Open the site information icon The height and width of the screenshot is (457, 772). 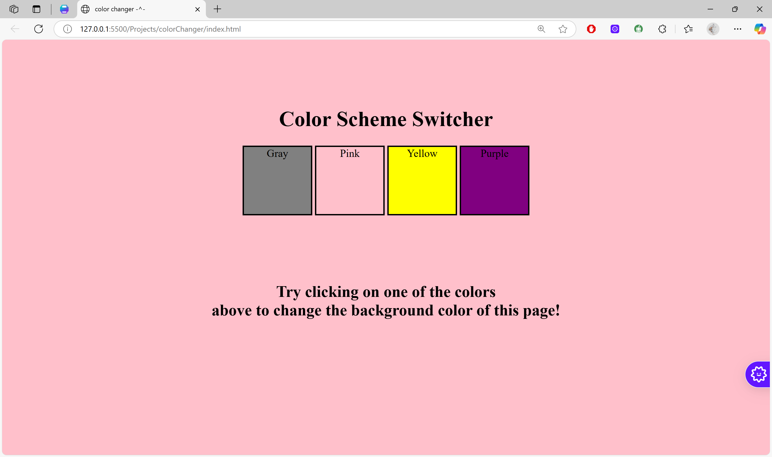(x=67, y=29)
